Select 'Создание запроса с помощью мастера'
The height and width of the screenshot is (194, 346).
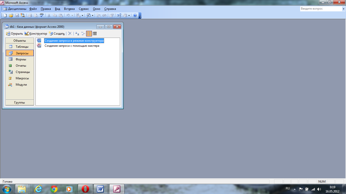point(72,46)
